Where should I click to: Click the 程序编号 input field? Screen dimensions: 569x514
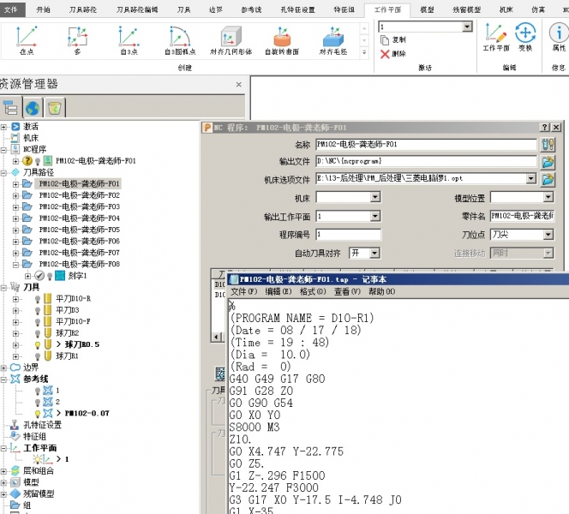(349, 235)
